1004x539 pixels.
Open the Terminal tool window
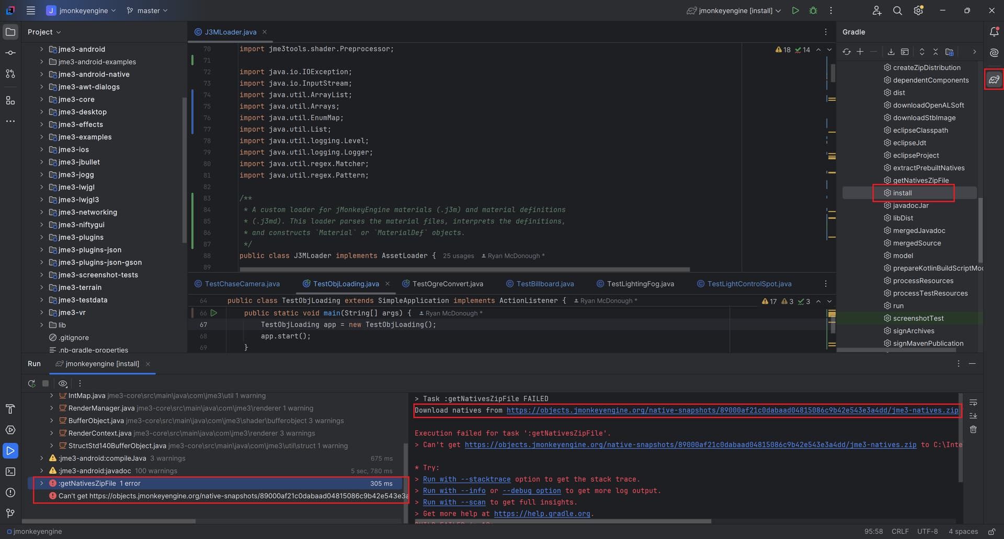point(10,472)
